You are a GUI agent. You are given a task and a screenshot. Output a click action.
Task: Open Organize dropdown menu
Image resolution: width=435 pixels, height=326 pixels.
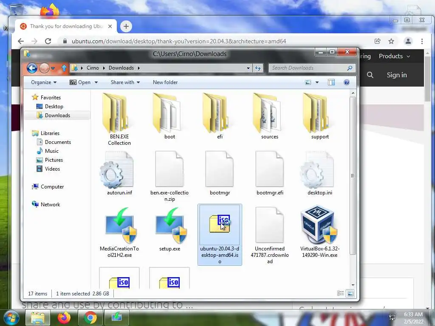tap(44, 82)
